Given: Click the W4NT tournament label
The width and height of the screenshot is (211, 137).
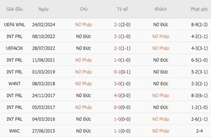Looking at the screenshot, I should click(14, 84).
